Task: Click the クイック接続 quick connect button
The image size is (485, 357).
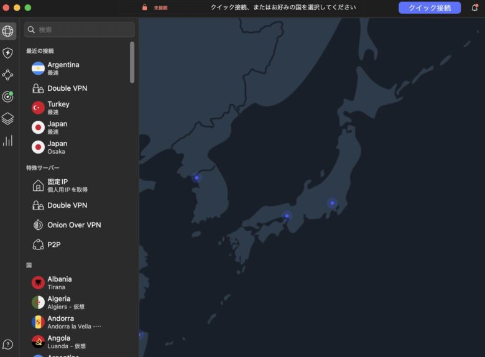Action: tap(430, 7)
